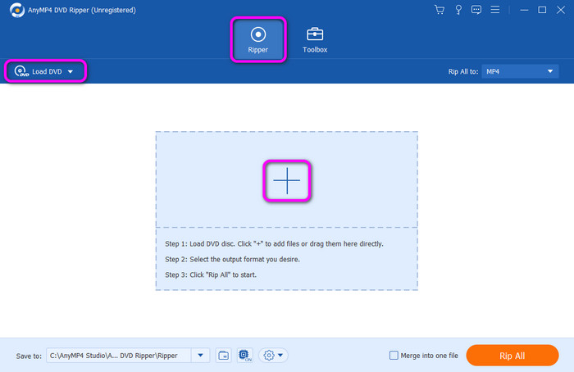
Task: Open the feedback chat icon
Action: pos(476,10)
